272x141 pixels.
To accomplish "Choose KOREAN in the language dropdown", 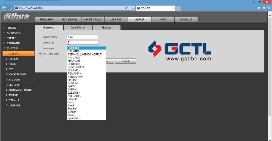I will 73,83.
